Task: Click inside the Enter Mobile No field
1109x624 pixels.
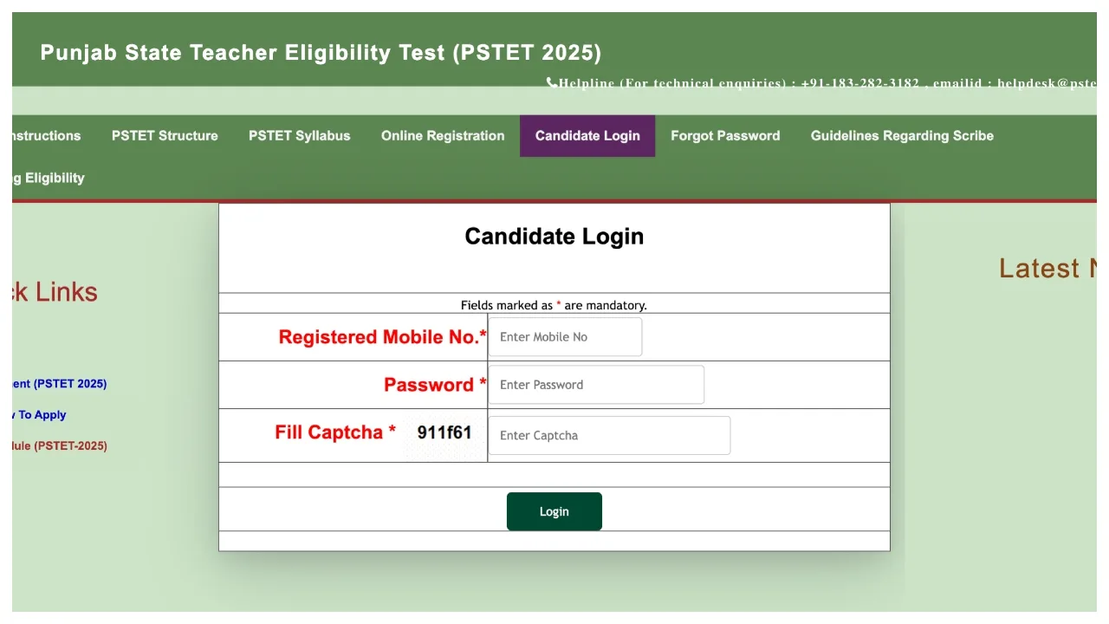Action: tap(565, 336)
